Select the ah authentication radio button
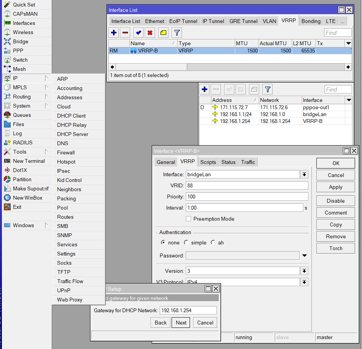The width and height of the screenshot is (362, 349). [213, 242]
